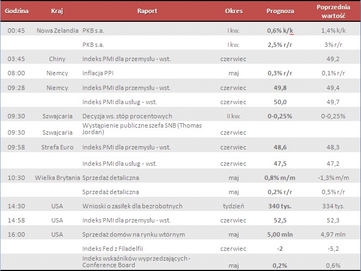The image size is (361, 271).
Task: Click the Wielka Brytania country cell
Action: click(x=57, y=177)
